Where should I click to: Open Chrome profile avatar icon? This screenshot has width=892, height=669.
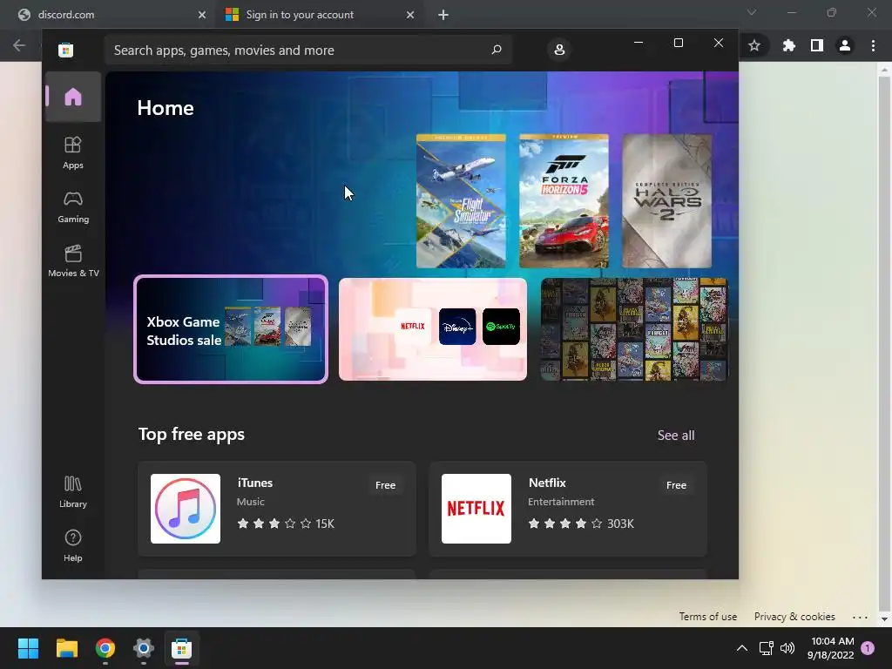[845, 45]
